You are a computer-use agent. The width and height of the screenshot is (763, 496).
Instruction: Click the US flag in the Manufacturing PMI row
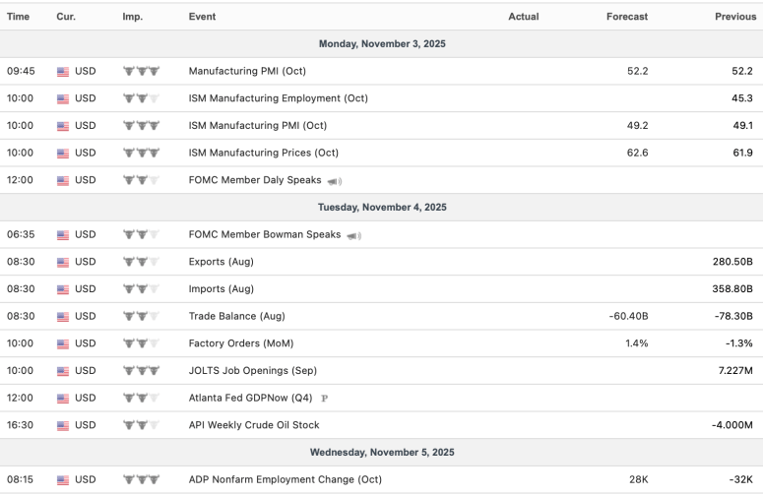tap(63, 72)
